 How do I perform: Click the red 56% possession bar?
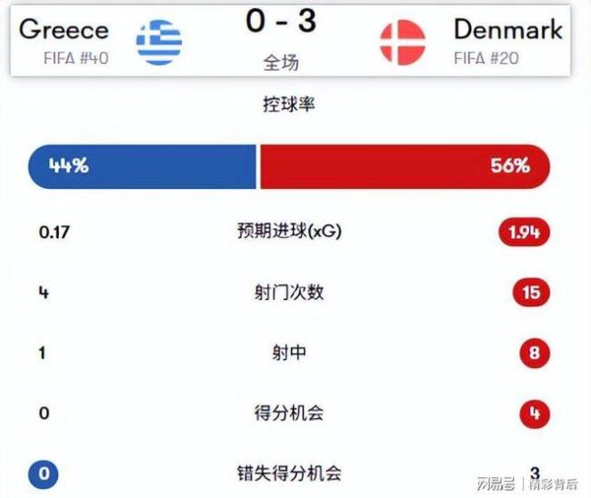coord(405,166)
